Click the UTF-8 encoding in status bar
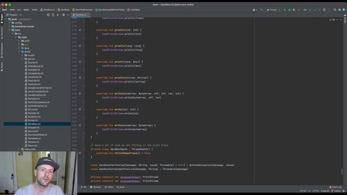Viewport: 347px width, 195px height. coord(316,191)
